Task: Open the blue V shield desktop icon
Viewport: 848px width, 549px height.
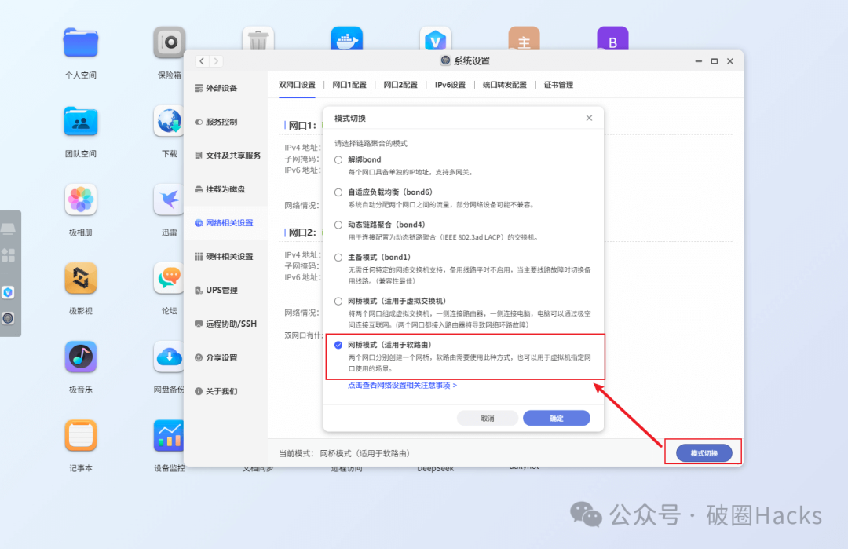Action: tap(435, 38)
